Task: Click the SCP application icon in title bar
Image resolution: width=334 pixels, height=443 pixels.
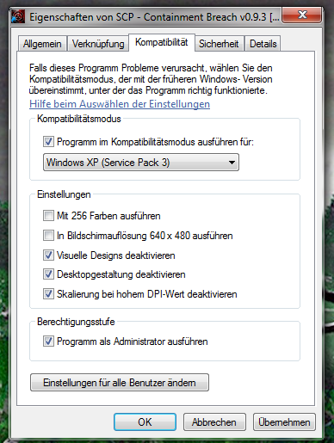Action: 18,17
